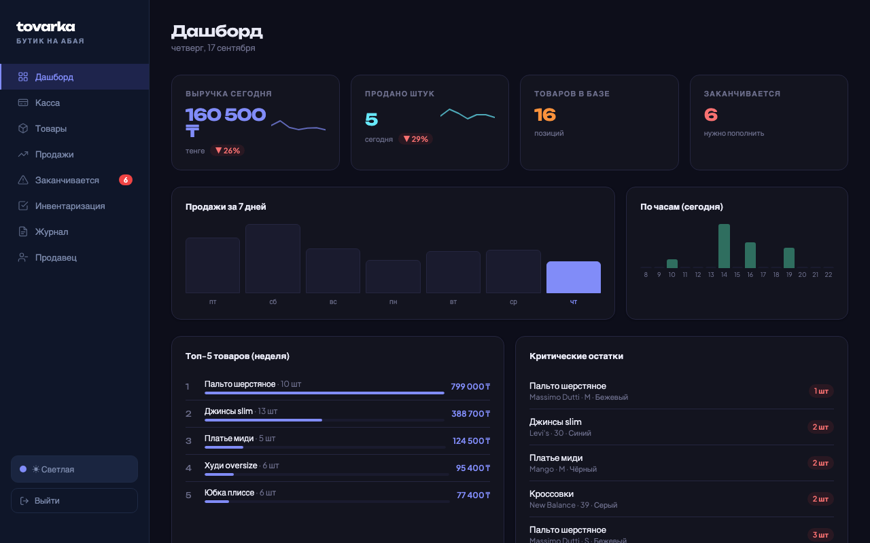Log out with the Выйти button
The height and width of the screenshot is (543, 870).
pyautogui.click(x=74, y=501)
